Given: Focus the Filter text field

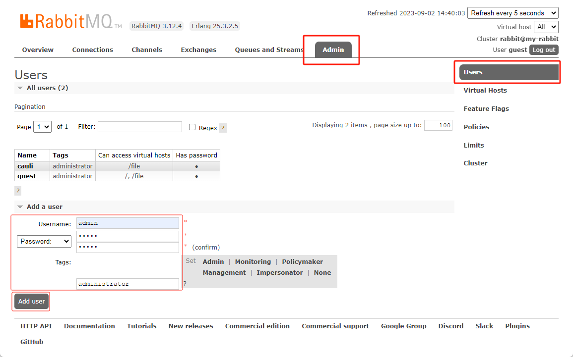Looking at the screenshot, I should (x=140, y=127).
